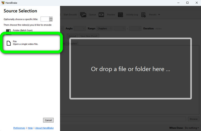201x131 pixels.
Task: Click the Queue images icon
Action: [83, 15]
